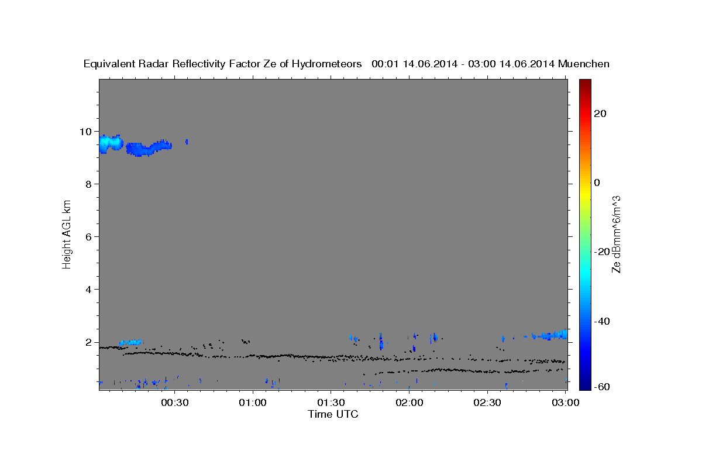Viewport: 702px width, 468px height.
Task: Click the small cloud echo at 2 km near 00:15
Action: pos(130,342)
